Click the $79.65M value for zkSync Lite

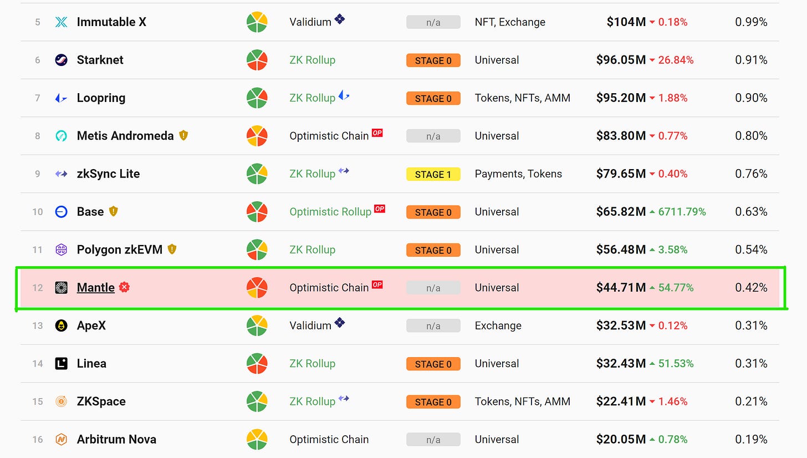[x=621, y=174]
